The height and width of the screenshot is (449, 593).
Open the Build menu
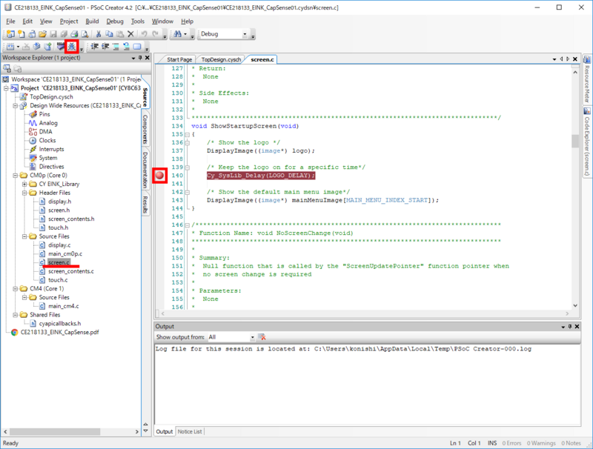tap(92, 21)
